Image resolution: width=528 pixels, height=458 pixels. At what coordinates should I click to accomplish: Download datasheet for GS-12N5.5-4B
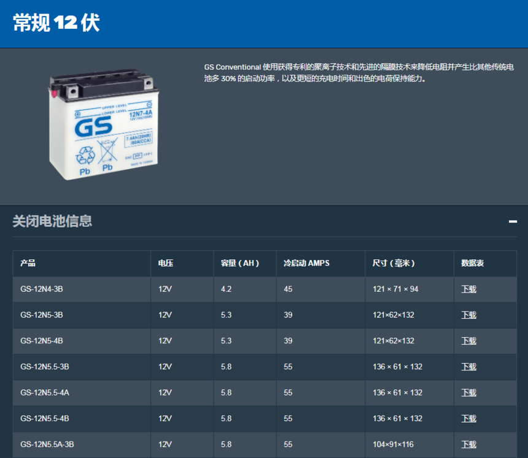(468, 418)
